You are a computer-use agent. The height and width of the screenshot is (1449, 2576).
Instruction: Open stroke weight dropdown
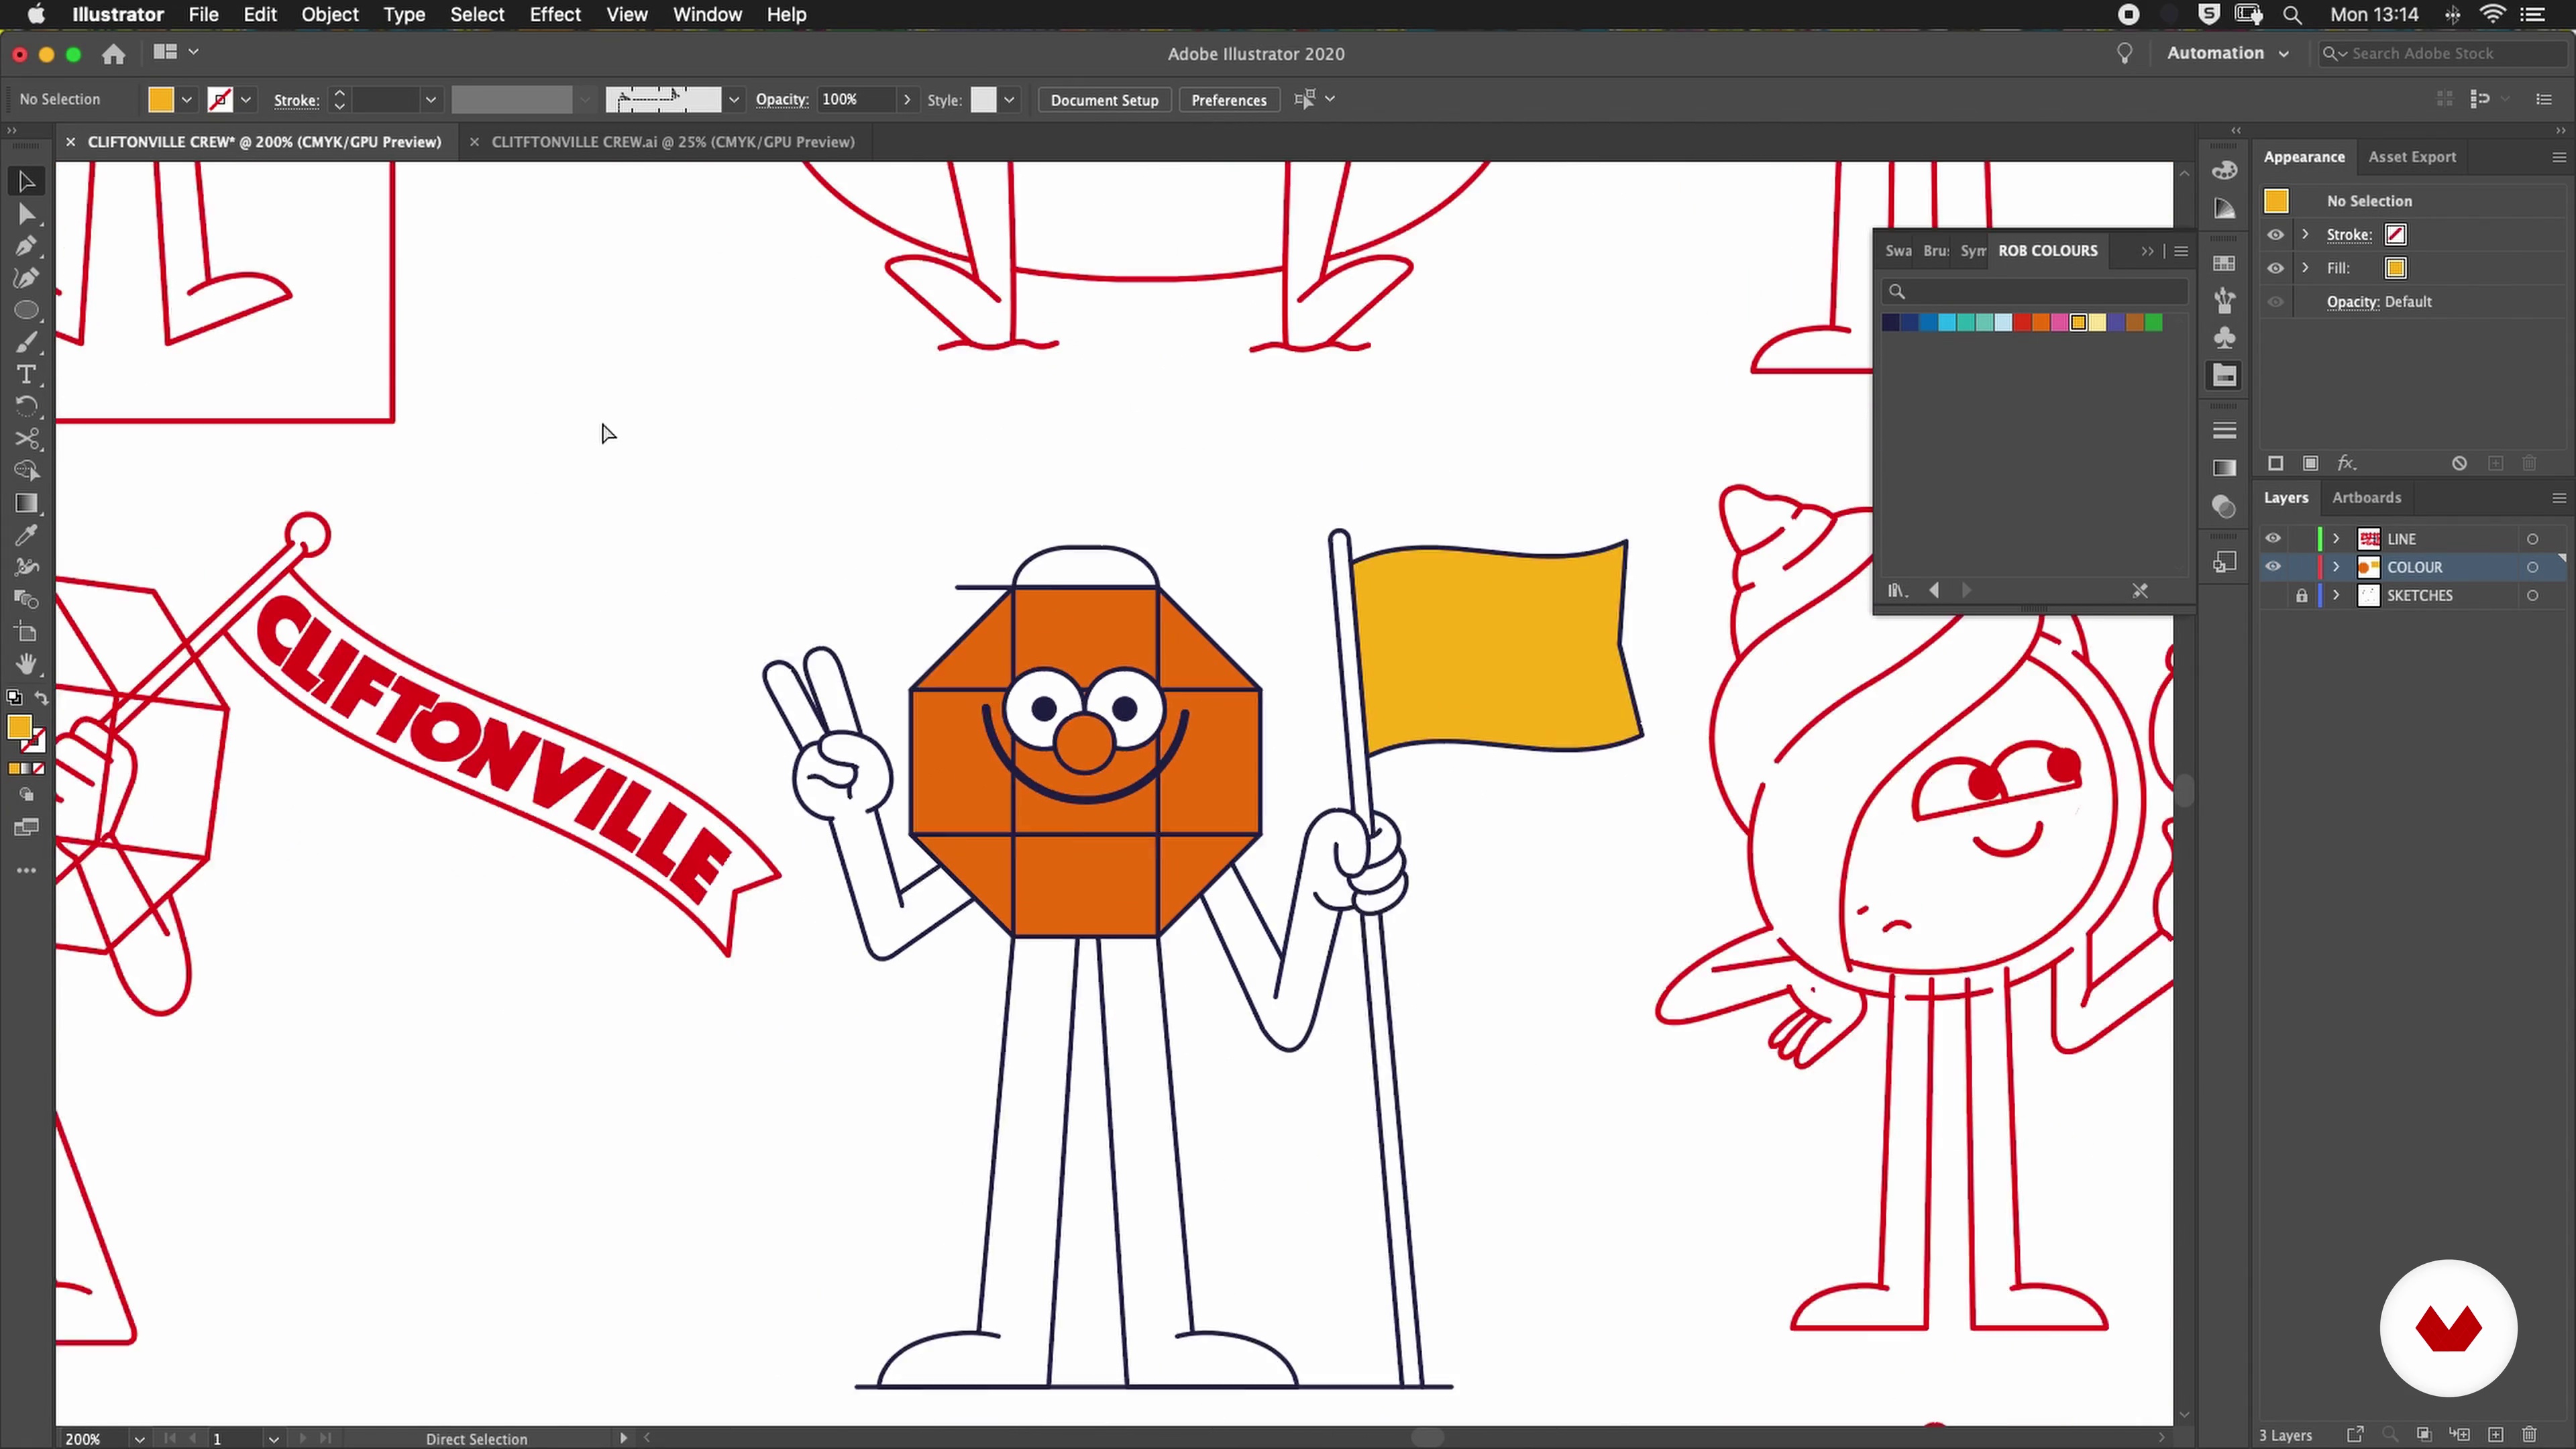[x=431, y=100]
